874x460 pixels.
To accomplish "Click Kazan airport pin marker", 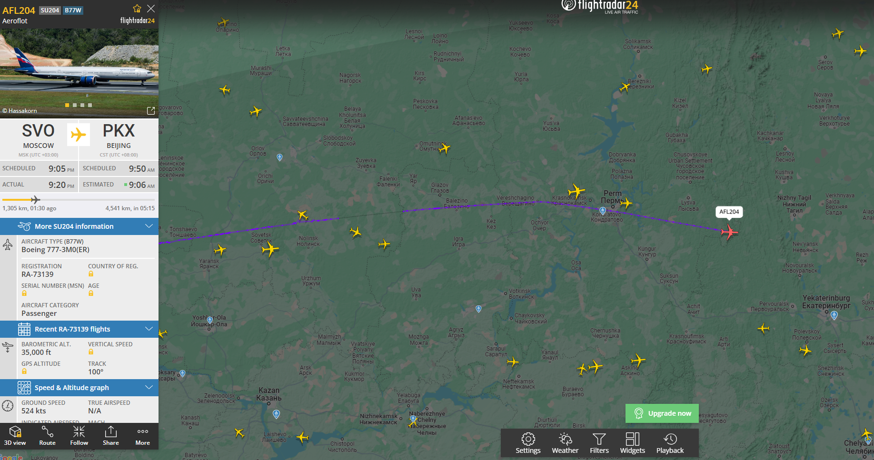I will tap(276, 414).
